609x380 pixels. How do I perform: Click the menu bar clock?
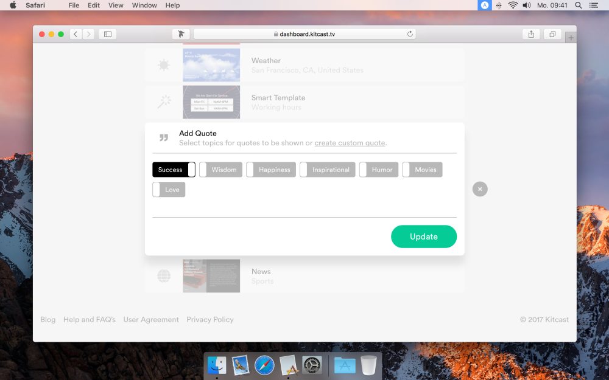[x=552, y=5]
